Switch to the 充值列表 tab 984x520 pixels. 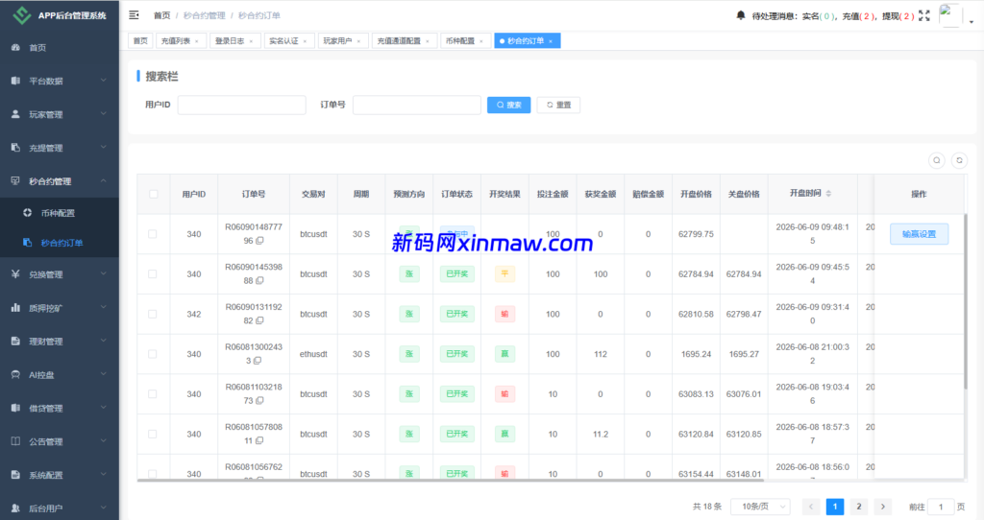tap(176, 40)
